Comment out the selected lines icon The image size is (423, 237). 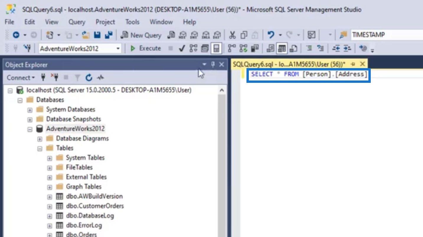click(309, 48)
